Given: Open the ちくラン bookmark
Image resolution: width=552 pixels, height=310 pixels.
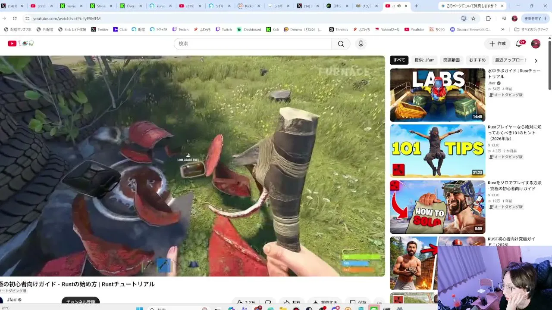Looking at the screenshot, I should point(437,30).
